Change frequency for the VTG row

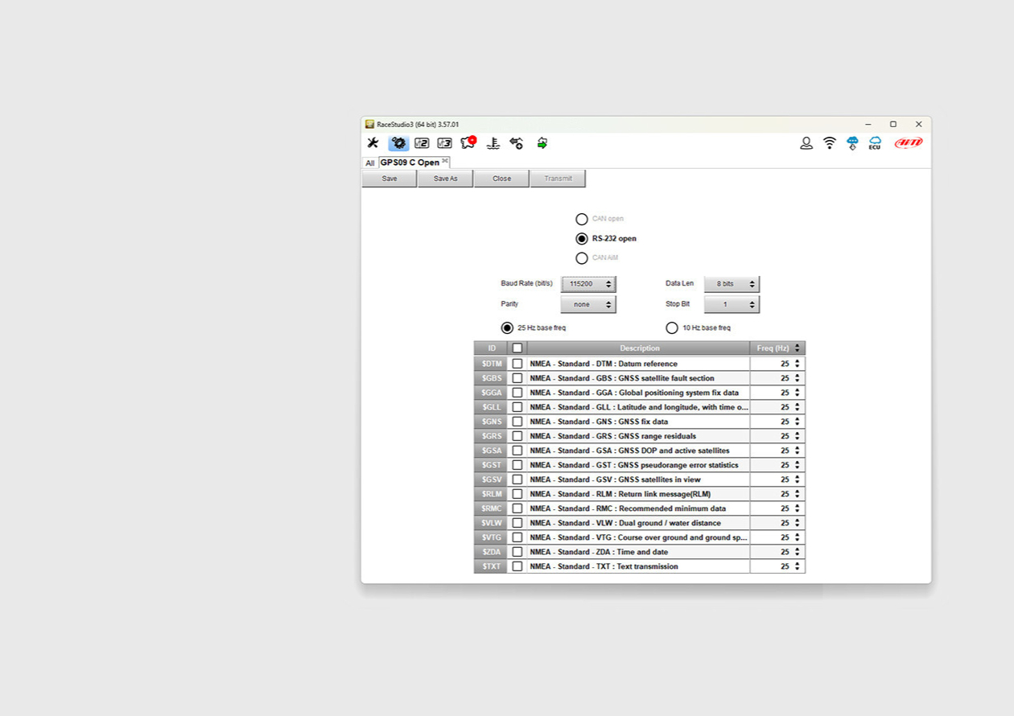[798, 537]
